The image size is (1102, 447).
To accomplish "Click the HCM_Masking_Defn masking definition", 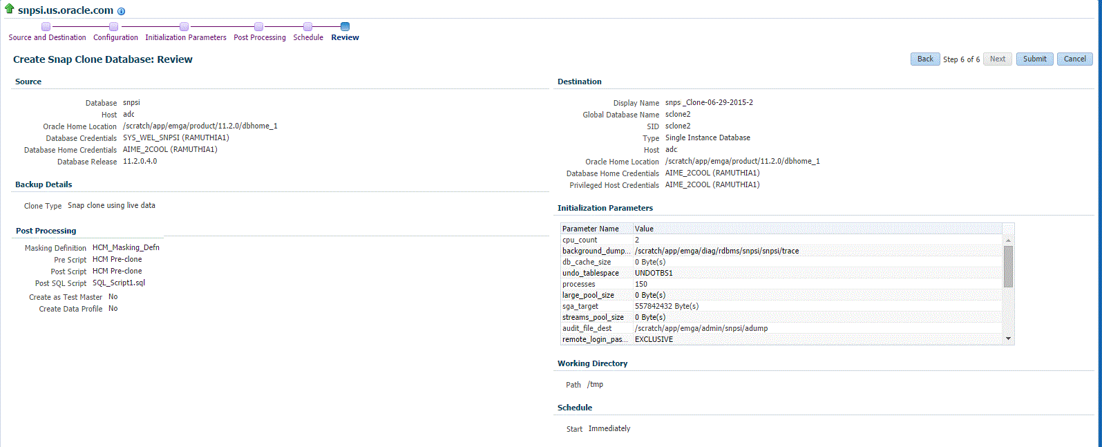I will (x=126, y=247).
